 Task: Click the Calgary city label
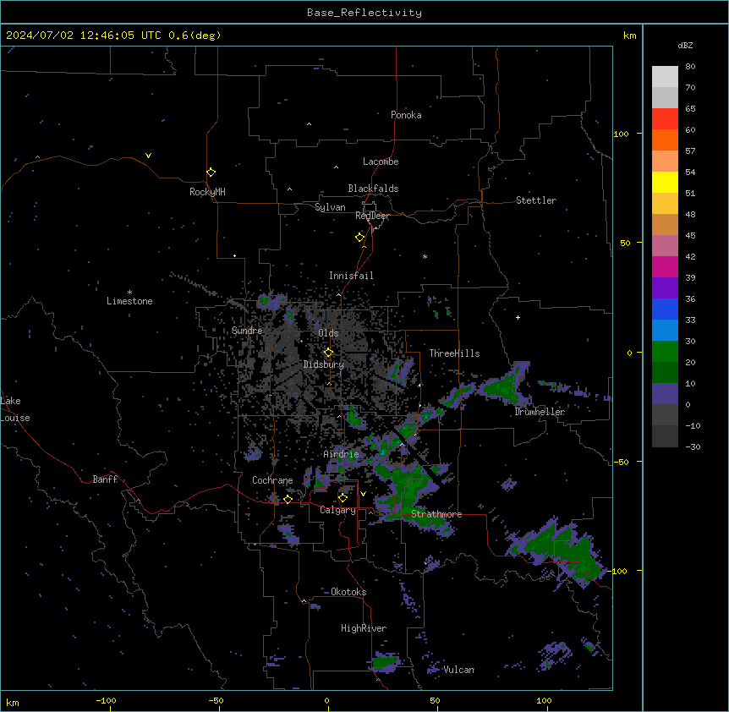point(338,510)
